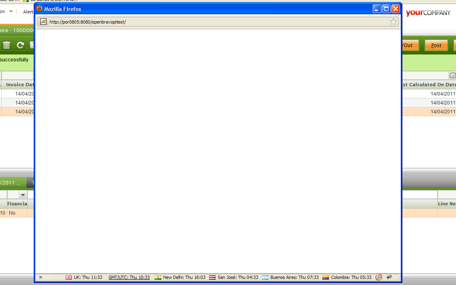Close the Mozilla Firefox popup window
The width and height of the screenshot is (456, 285).
click(x=395, y=9)
